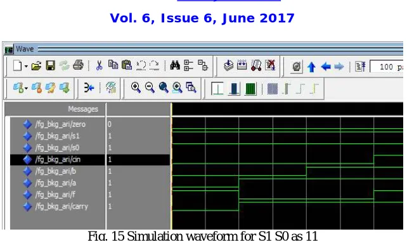Image resolution: width=407 pixels, height=241 pixels.
Task: Click the yellow edge step icon
Action: [x=314, y=89]
